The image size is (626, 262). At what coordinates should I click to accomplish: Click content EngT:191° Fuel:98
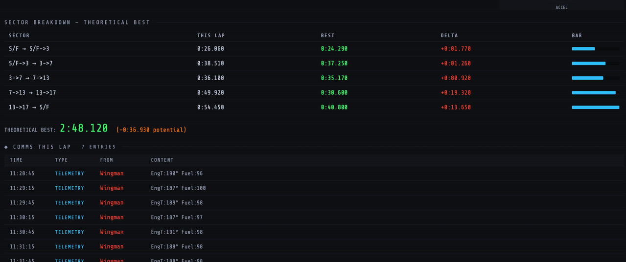[x=177, y=232]
